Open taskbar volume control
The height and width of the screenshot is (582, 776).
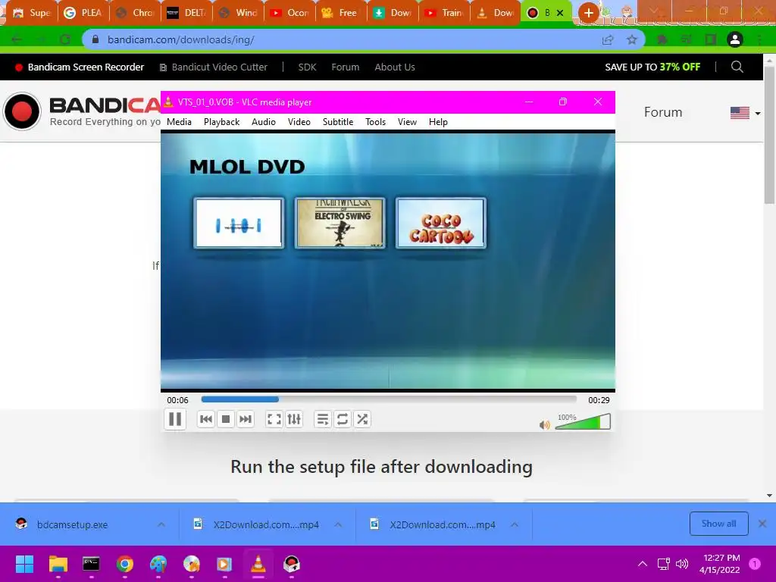[x=682, y=564]
